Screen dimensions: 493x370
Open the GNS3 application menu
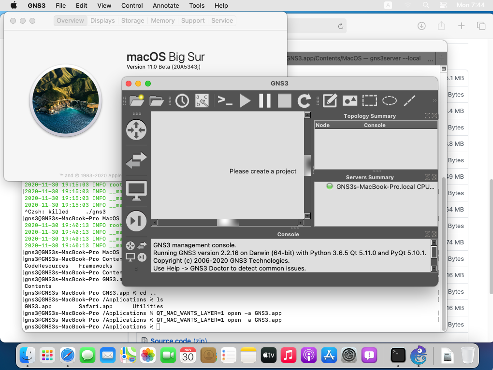[x=36, y=6]
